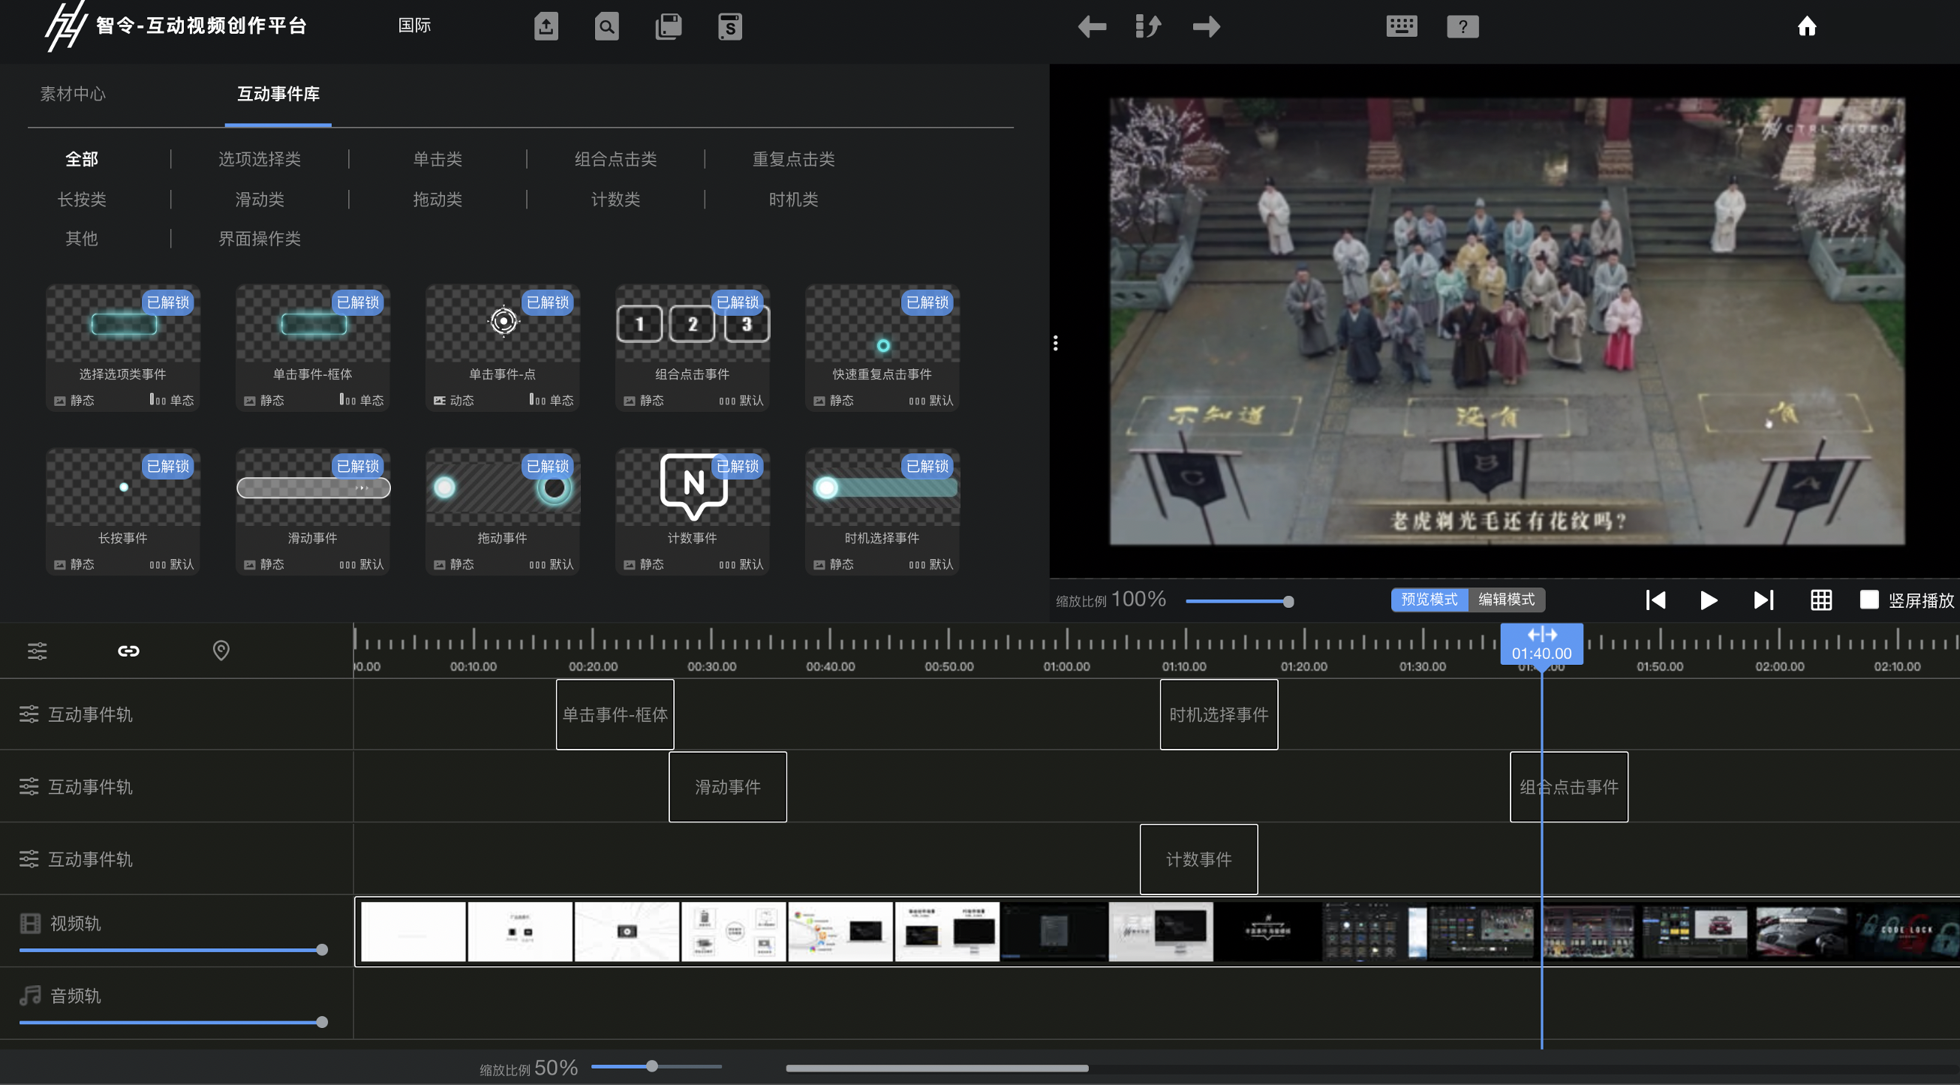Skip to next frame button
The image size is (1960, 1085).
(1763, 600)
